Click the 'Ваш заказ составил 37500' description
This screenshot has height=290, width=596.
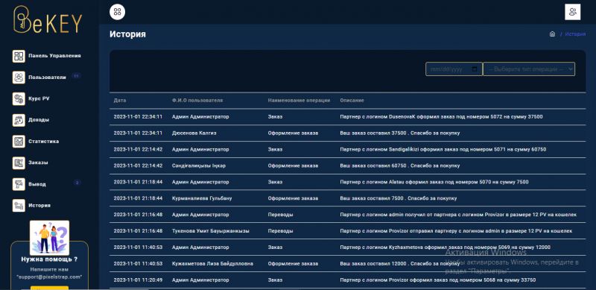[400, 133]
